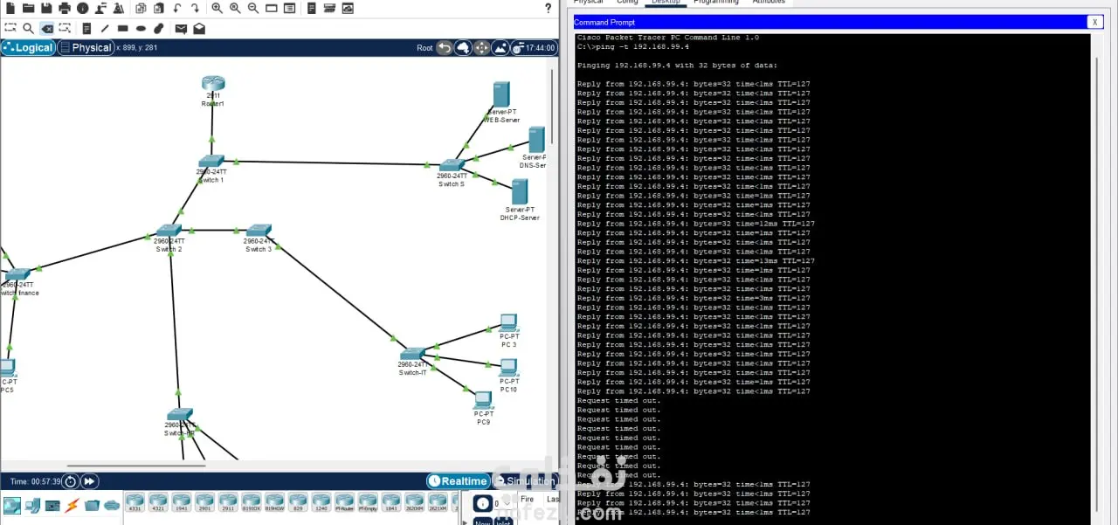Select the Place Note tool
Image resolution: width=1118 pixels, height=525 pixels.
coord(86,28)
